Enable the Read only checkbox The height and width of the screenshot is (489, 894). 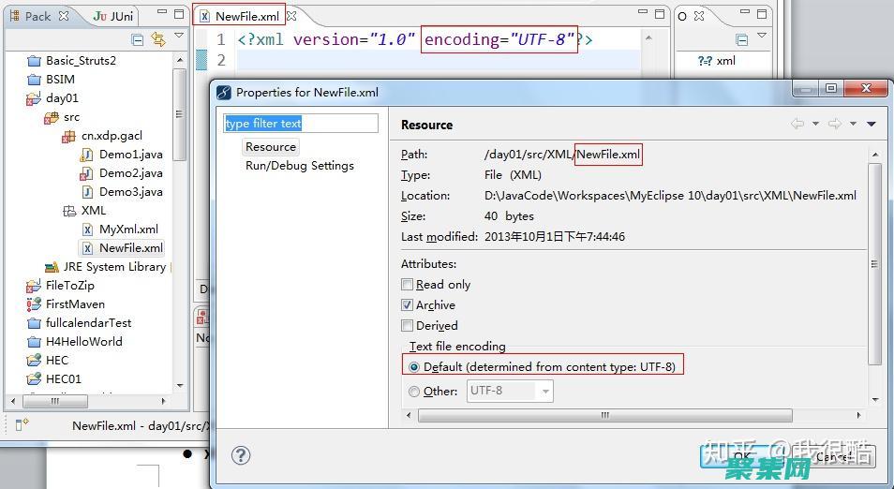pyautogui.click(x=408, y=285)
